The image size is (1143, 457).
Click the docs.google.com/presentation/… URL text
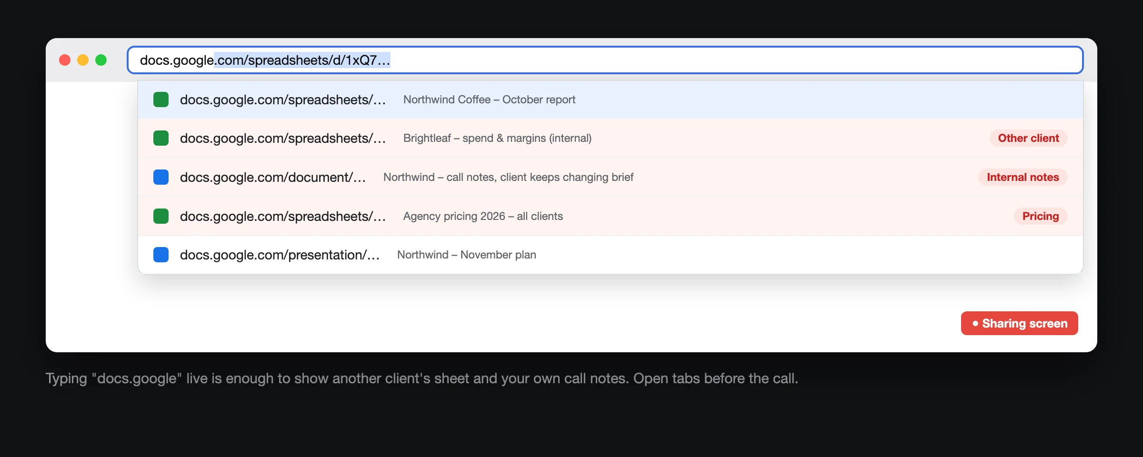[280, 255]
